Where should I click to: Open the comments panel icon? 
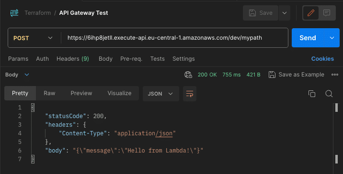pos(327,13)
